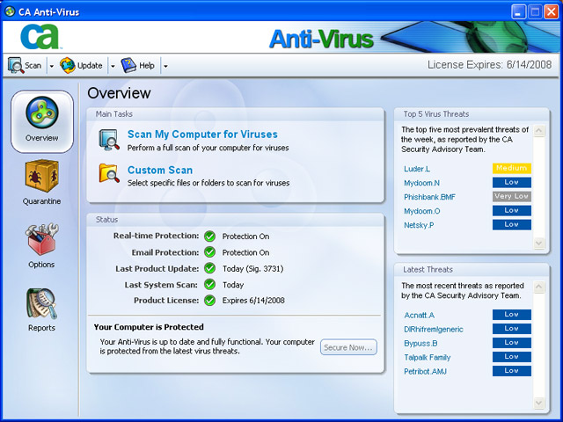
Task: Click the CA Anti-Virus title bar icon
Action: pos(10,11)
